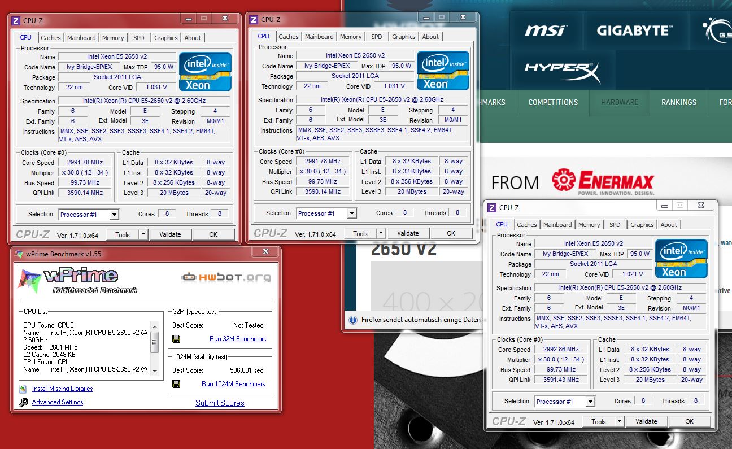Click 'L2 Cache: 2048 KB' line in wPrime

pyautogui.click(x=50, y=355)
